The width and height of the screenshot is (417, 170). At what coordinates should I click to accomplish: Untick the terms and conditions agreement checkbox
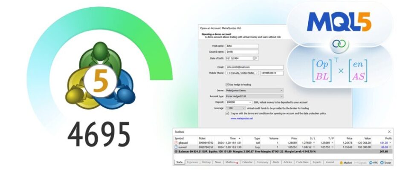pyautogui.click(x=227, y=113)
